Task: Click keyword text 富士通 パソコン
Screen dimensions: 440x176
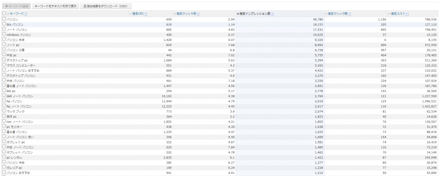Action: pos(17,132)
